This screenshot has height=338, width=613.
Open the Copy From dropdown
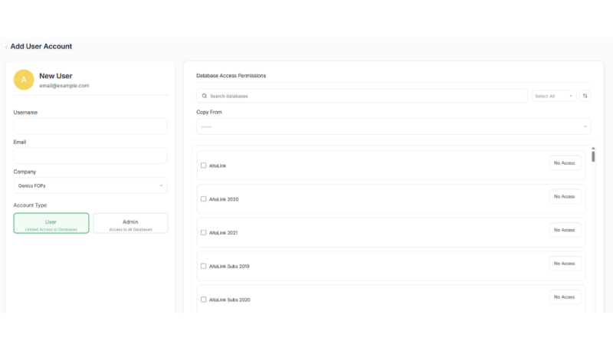point(393,126)
